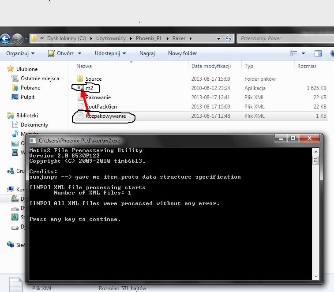334x292 pixels.
Task: Select the Source folder icon
Action: click(x=80, y=79)
